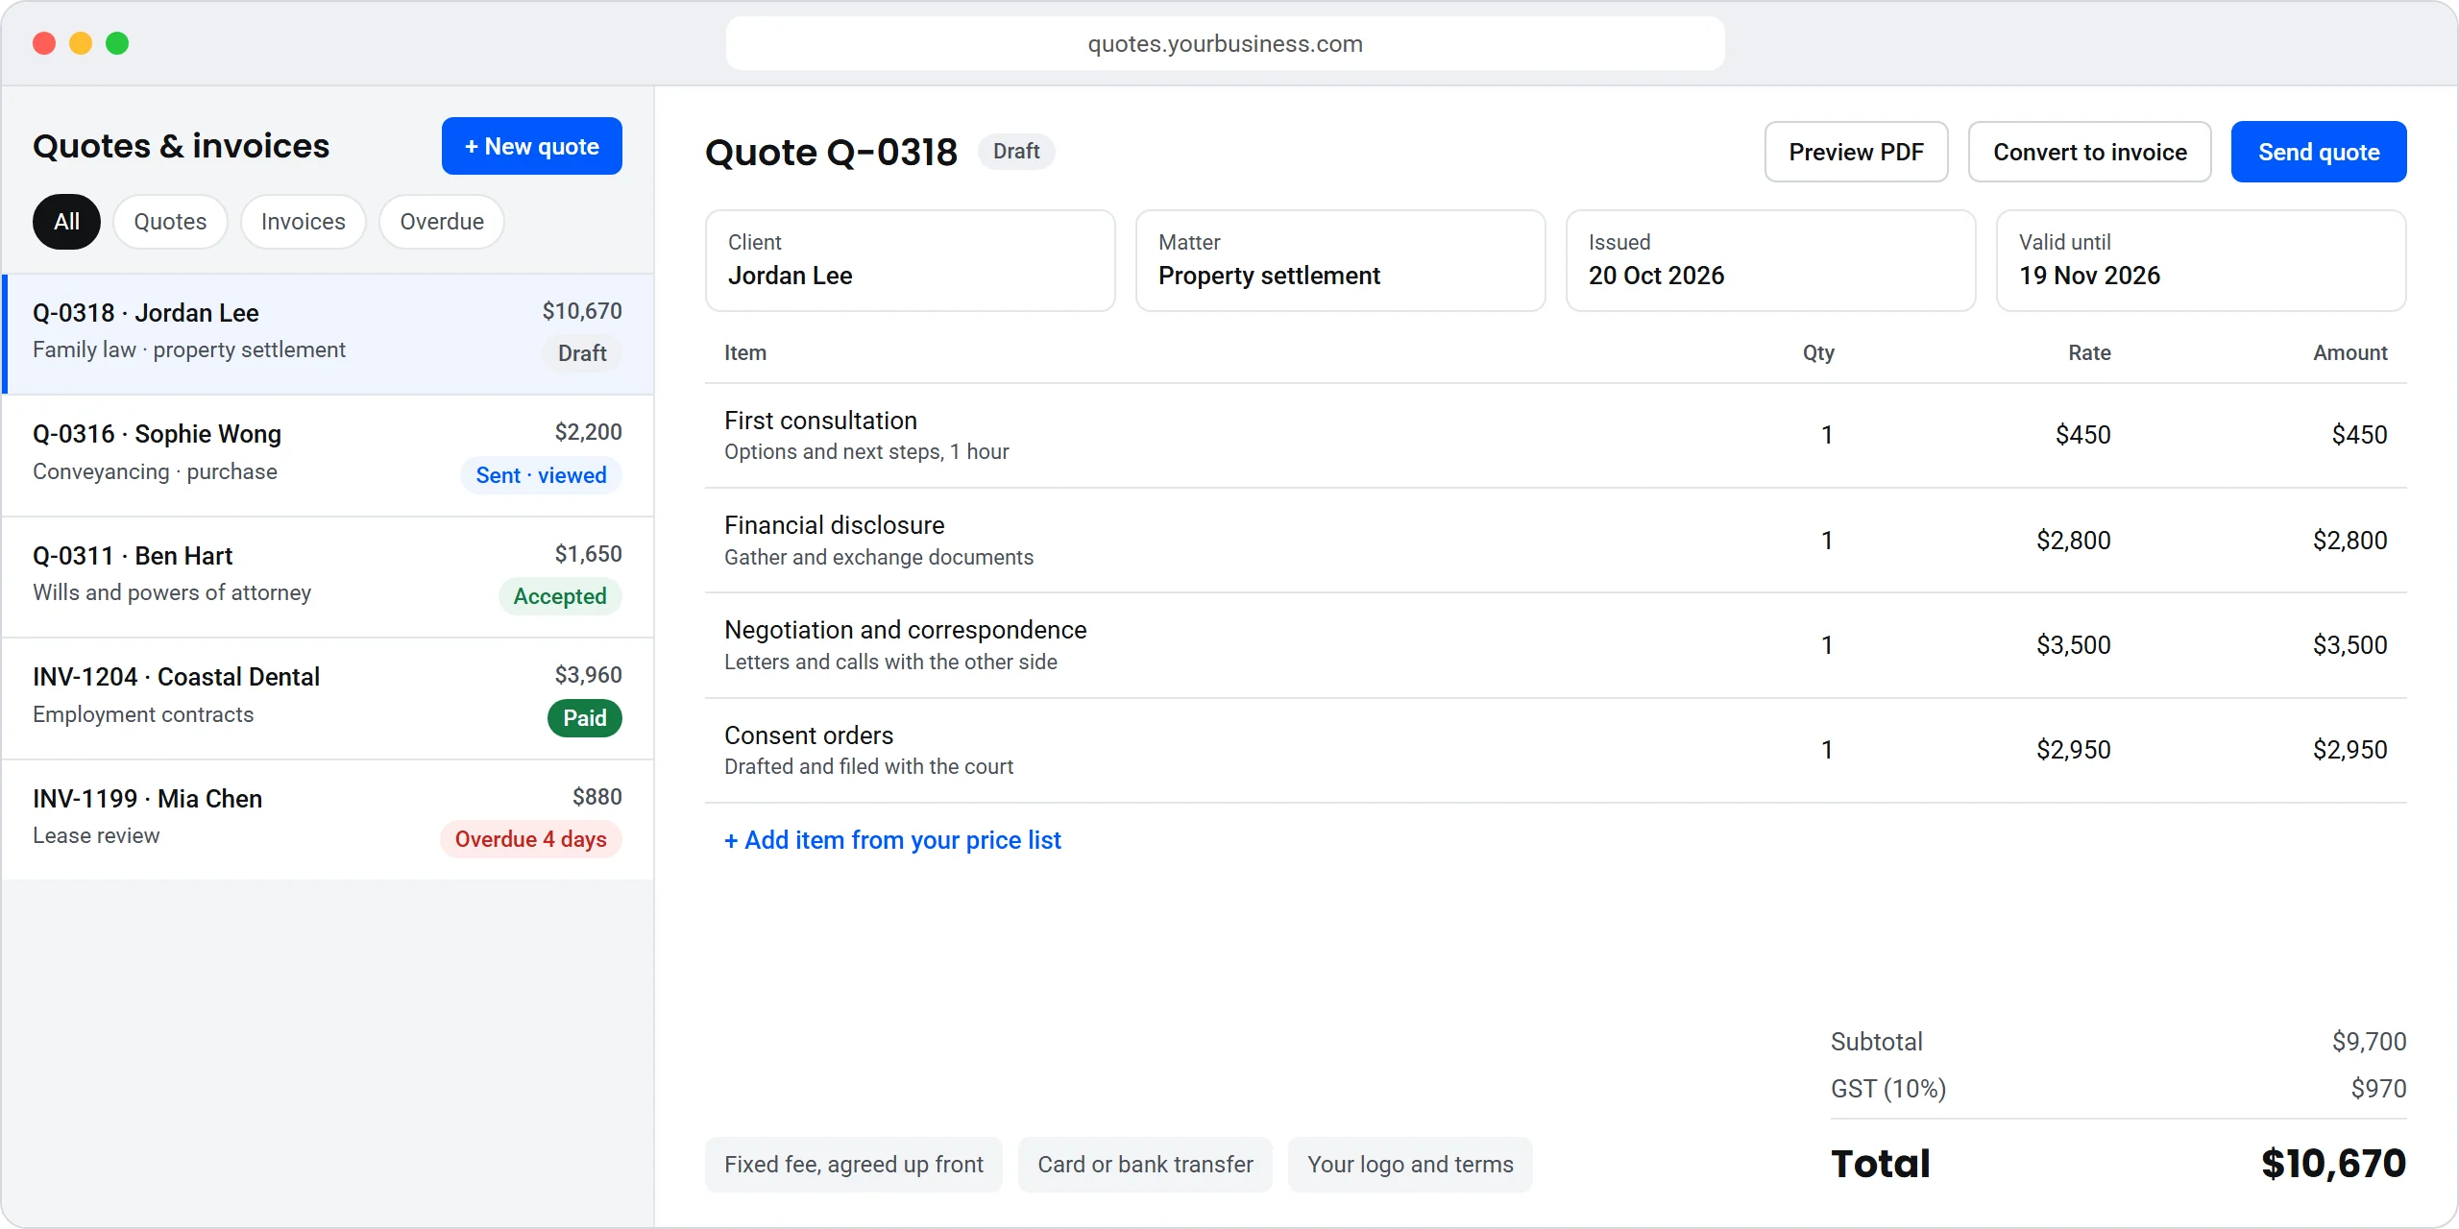Click the Accepted status badge

(560, 596)
